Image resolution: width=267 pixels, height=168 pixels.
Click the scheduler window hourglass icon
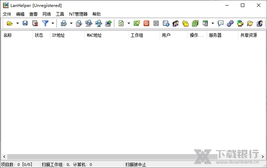coord(205,23)
